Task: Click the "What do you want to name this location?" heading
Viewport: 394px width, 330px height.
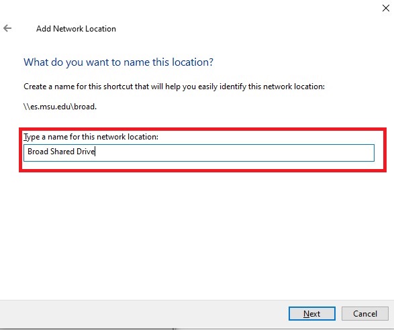Action: tap(118, 62)
